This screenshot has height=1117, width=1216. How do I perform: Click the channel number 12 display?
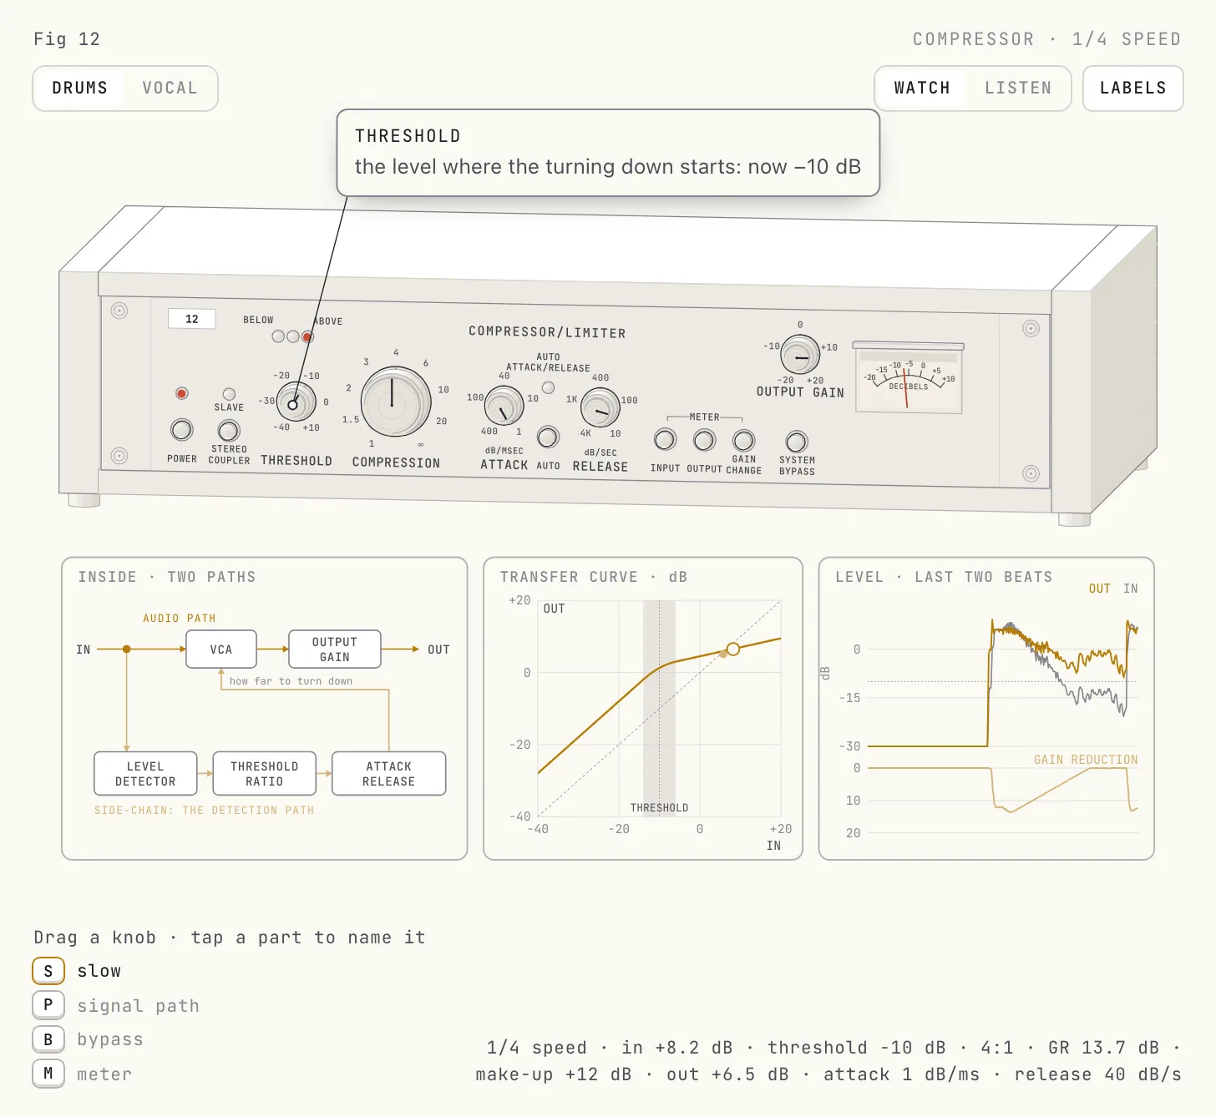[192, 319]
